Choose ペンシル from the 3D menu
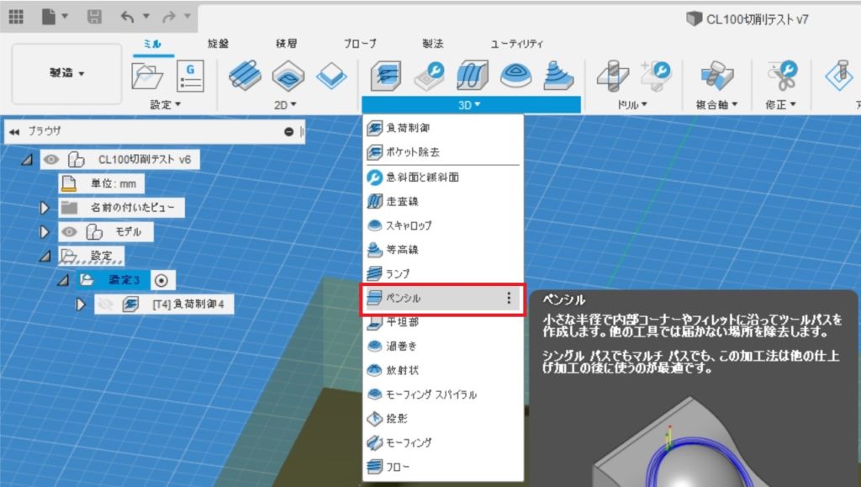 coord(442,298)
